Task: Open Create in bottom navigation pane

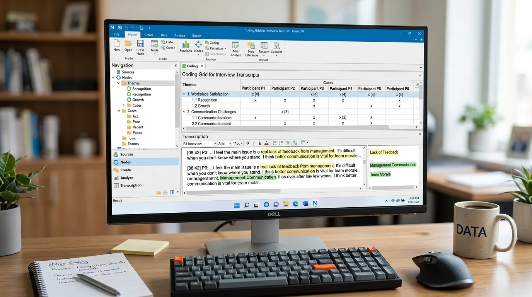Action: point(145,170)
